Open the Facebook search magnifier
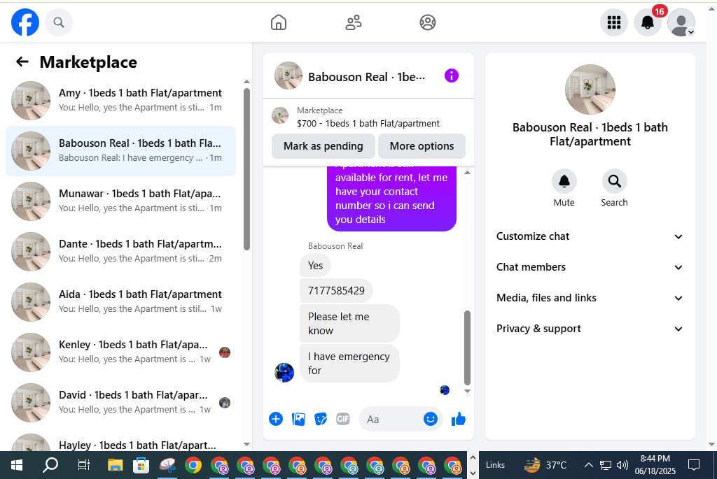 click(59, 22)
